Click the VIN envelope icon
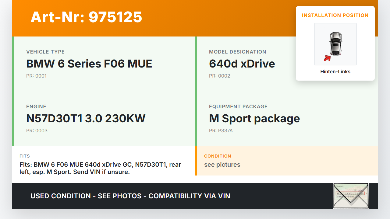Screen dimensions: 390x219 [x=350, y=196]
